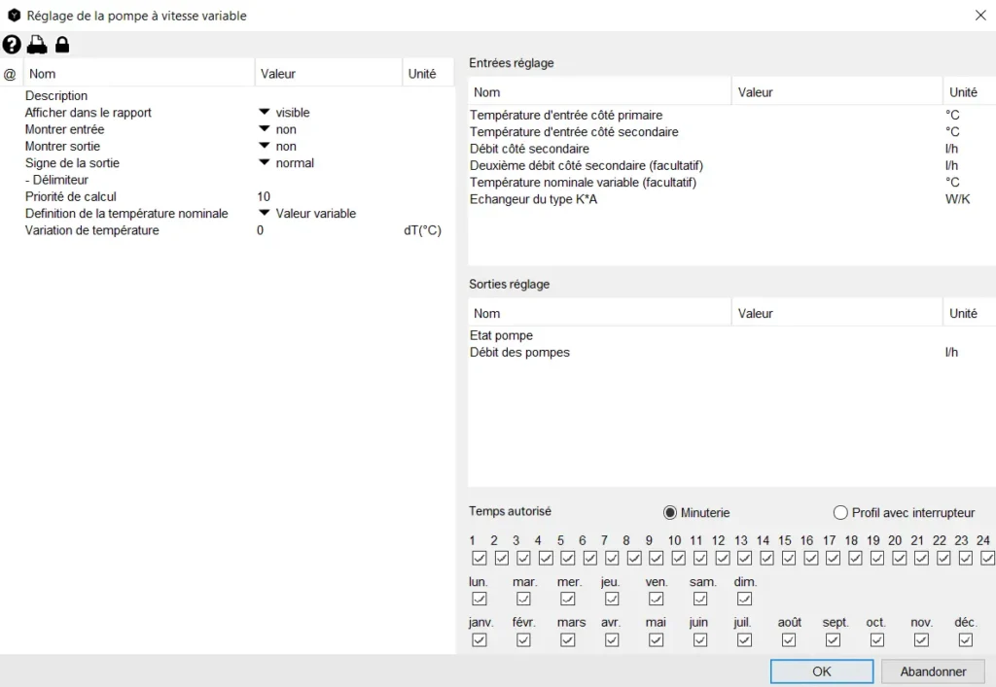Click the application icon in title bar
The width and height of the screenshot is (996, 687).
(x=14, y=16)
